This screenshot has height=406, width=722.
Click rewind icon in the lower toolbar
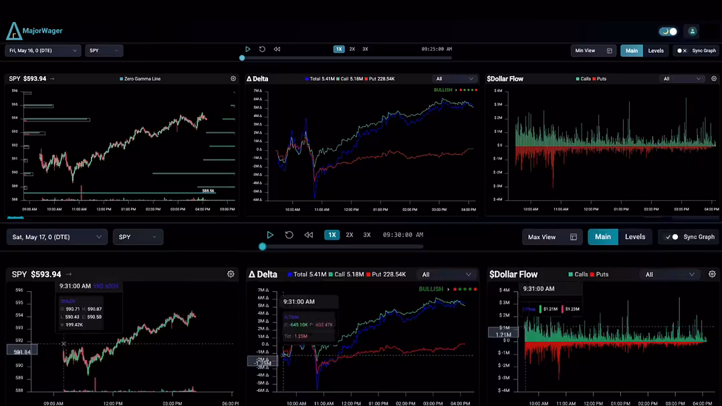pyautogui.click(x=308, y=235)
